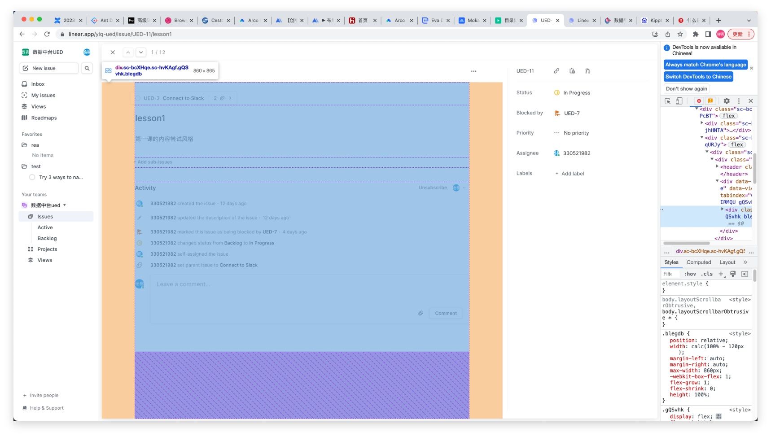Toggle the flex badge next to qURJy
Image resolution: width=771 pixels, height=437 pixels.
tap(737, 144)
